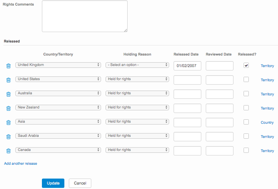
Task: Change the Australia country selection
Action: point(58,93)
